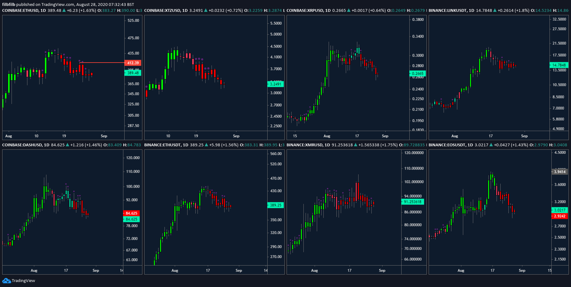Click the 0.3800 tick on the XRPUSD price scale
Image resolution: width=571 pixels, height=287 pixels.
coord(418,19)
